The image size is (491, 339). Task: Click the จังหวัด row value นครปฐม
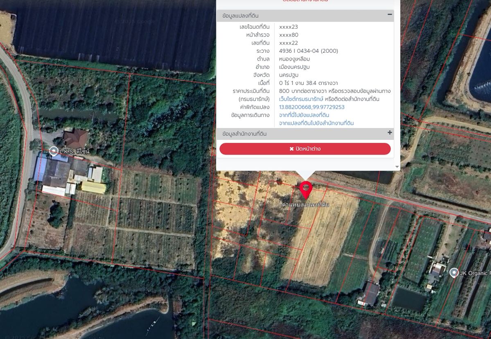point(289,75)
